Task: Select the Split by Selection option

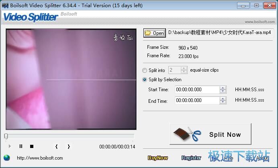Action: (x=145, y=80)
